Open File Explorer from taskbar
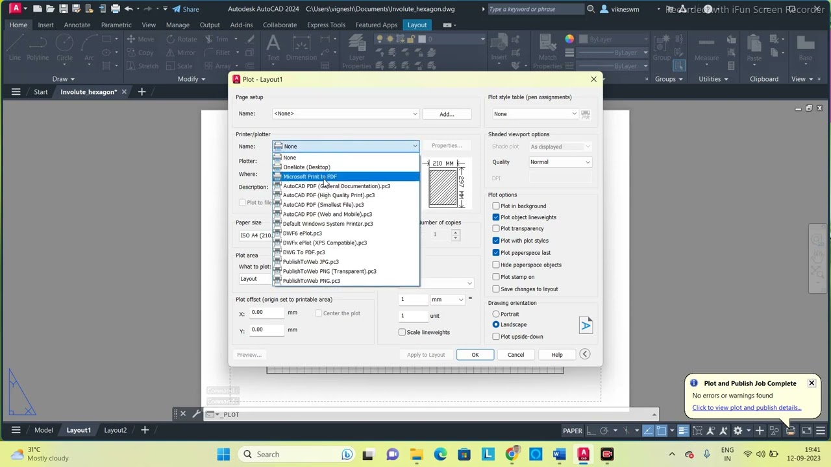This screenshot has width=831, height=467. click(x=416, y=454)
